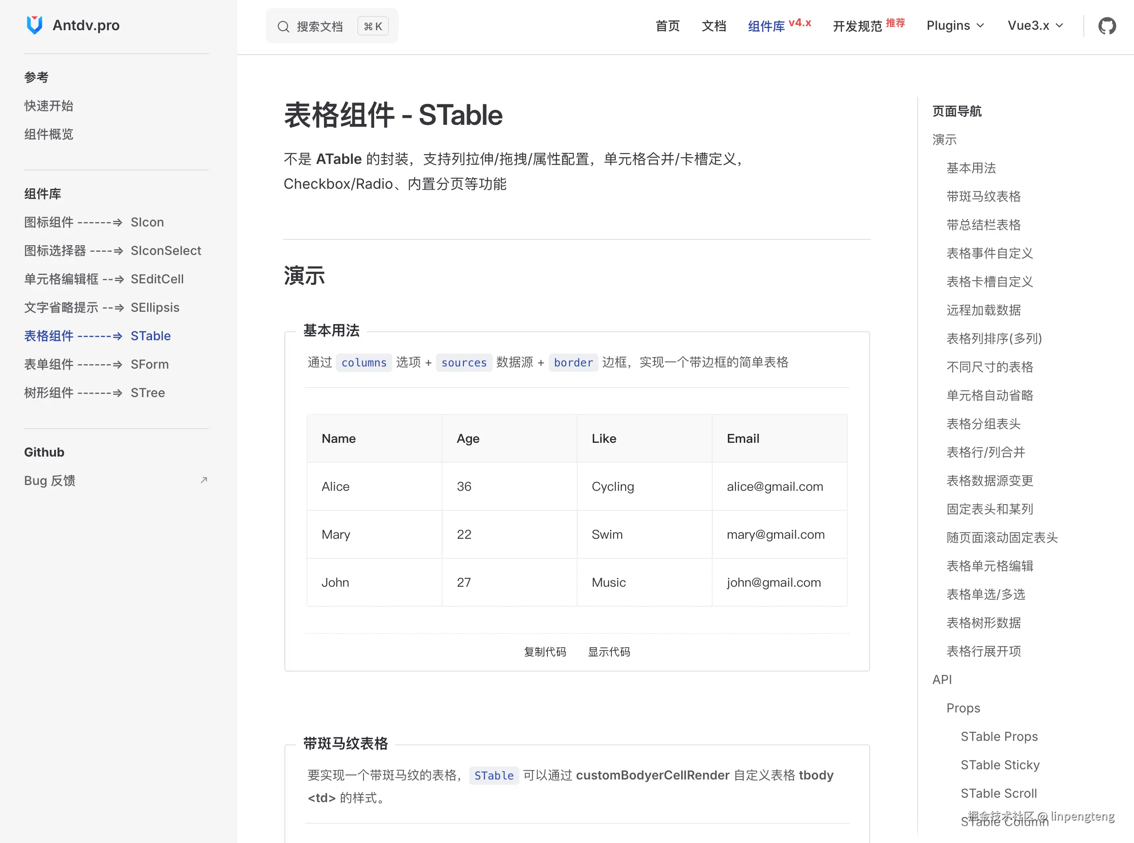1134x843 pixels.
Task: Open the 快速开始 sidebar link
Action: pyautogui.click(x=48, y=106)
